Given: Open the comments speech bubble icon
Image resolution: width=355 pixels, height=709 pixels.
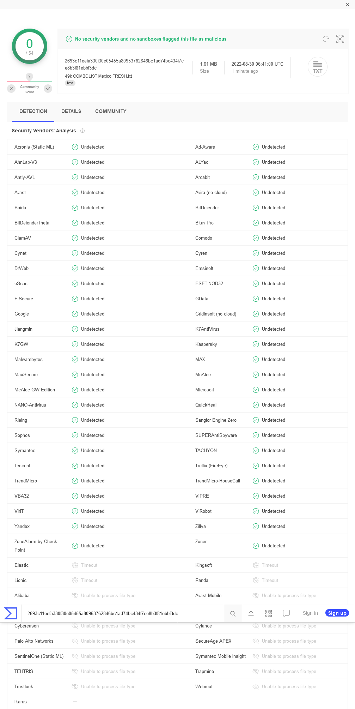Looking at the screenshot, I should coord(286,613).
